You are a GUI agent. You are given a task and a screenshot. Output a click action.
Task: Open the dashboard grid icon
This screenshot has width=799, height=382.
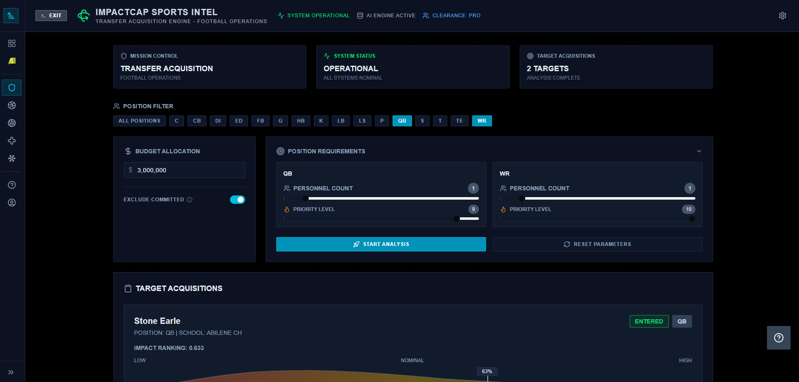[12, 43]
